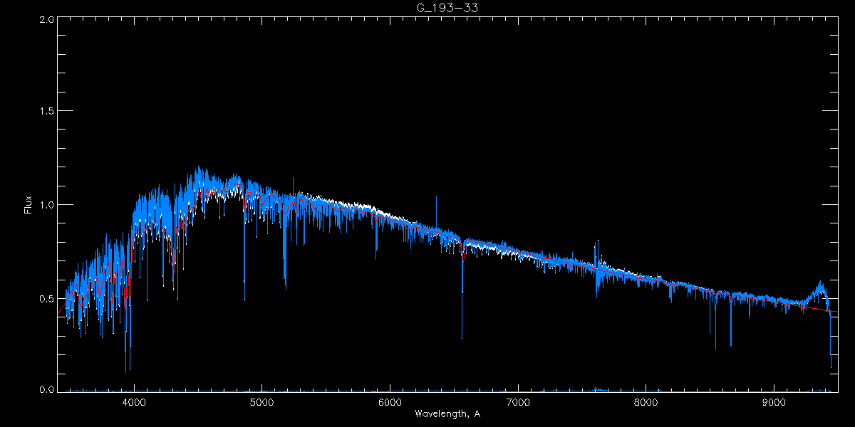Click the Flux y-axis label
The height and width of the screenshot is (427, 855).
click(28, 204)
